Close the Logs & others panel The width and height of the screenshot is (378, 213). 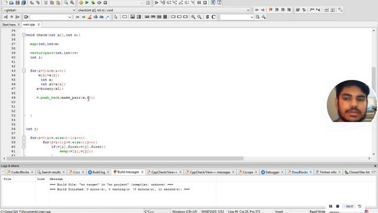point(375,166)
